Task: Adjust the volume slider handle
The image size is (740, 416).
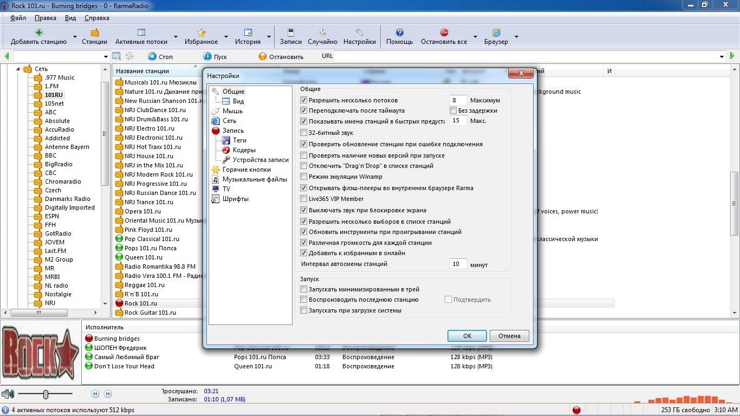Action: click(46, 394)
